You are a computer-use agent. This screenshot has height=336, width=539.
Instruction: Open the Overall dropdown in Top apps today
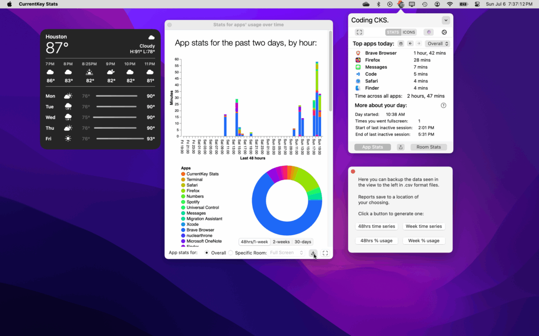pyautogui.click(x=437, y=44)
